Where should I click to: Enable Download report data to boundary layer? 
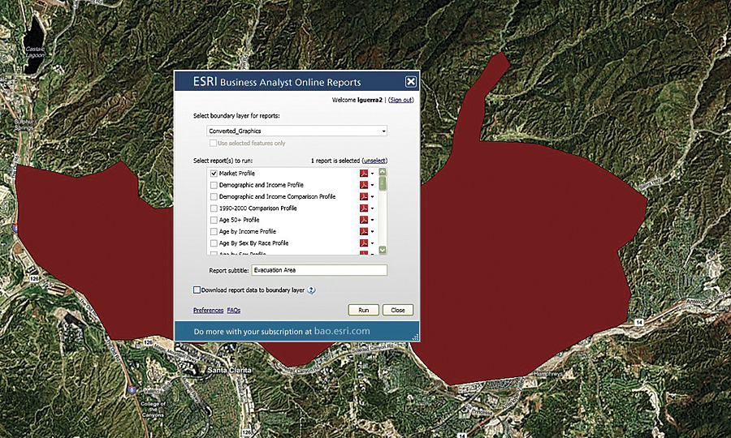tap(197, 290)
